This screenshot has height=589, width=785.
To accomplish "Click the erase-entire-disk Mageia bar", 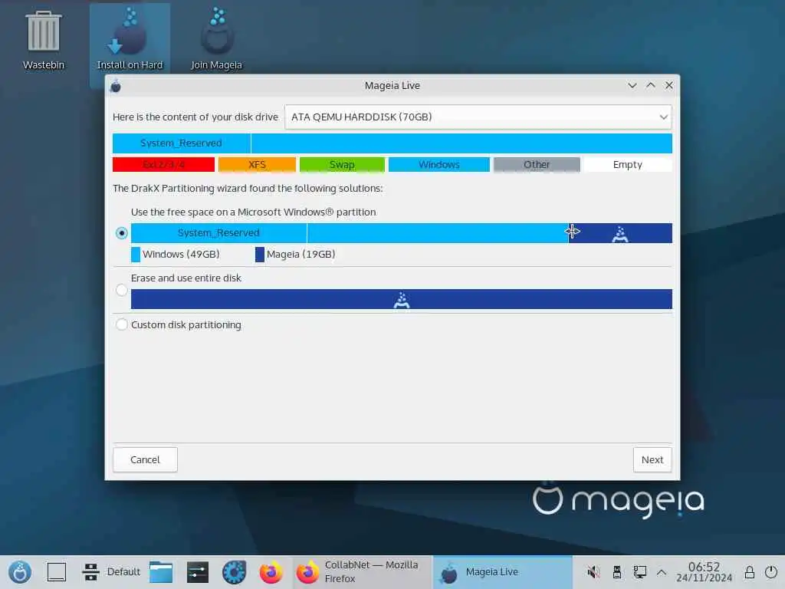I will tap(402, 300).
